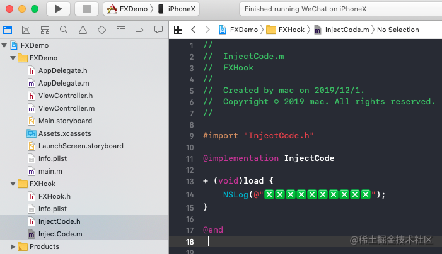This screenshot has width=442, height=254.
Task: Click the @end keyword
Action: click(x=213, y=230)
